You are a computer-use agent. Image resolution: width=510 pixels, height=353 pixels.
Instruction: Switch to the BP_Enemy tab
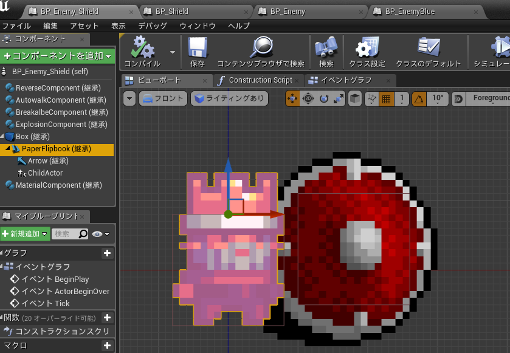click(x=288, y=12)
